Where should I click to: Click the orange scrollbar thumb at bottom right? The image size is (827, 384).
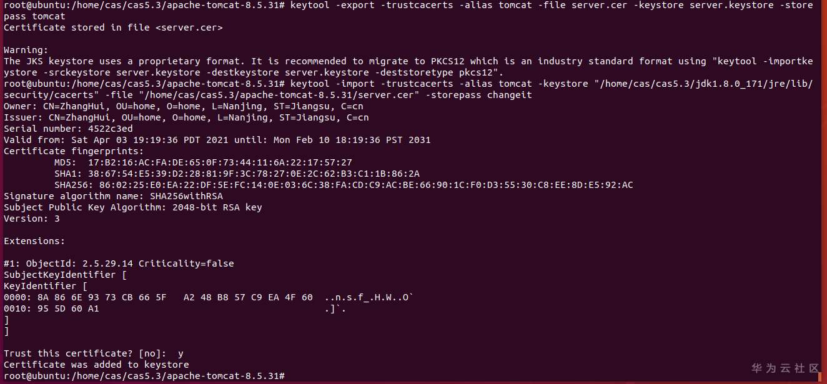[x=820, y=377]
